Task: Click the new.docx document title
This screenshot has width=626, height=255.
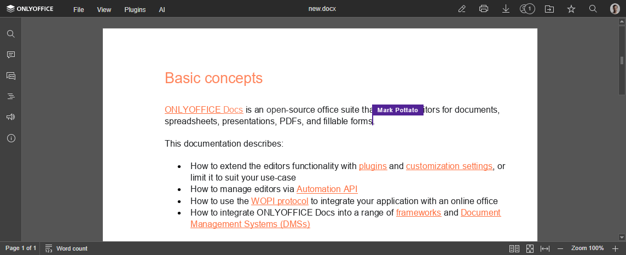Action: [322, 9]
